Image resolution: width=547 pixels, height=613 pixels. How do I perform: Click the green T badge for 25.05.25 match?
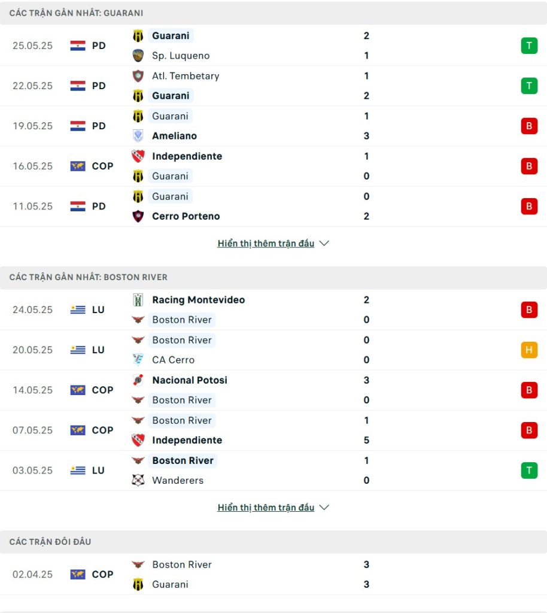[x=529, y=45]
